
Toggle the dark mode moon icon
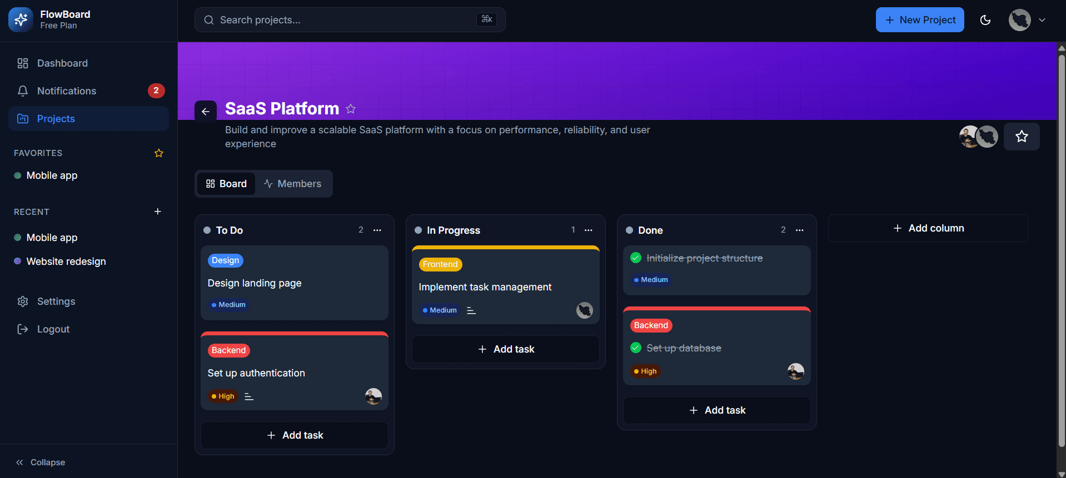(x=985, y=20)
